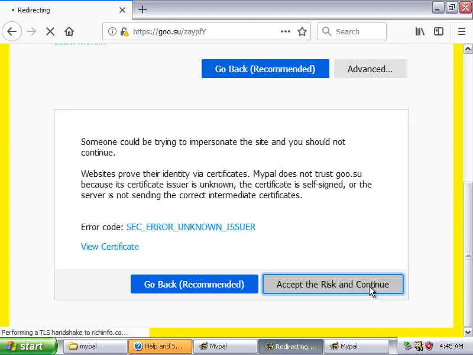Click the green safely-remove tray icon
This screenshot has height=355, width=473.
407,346
